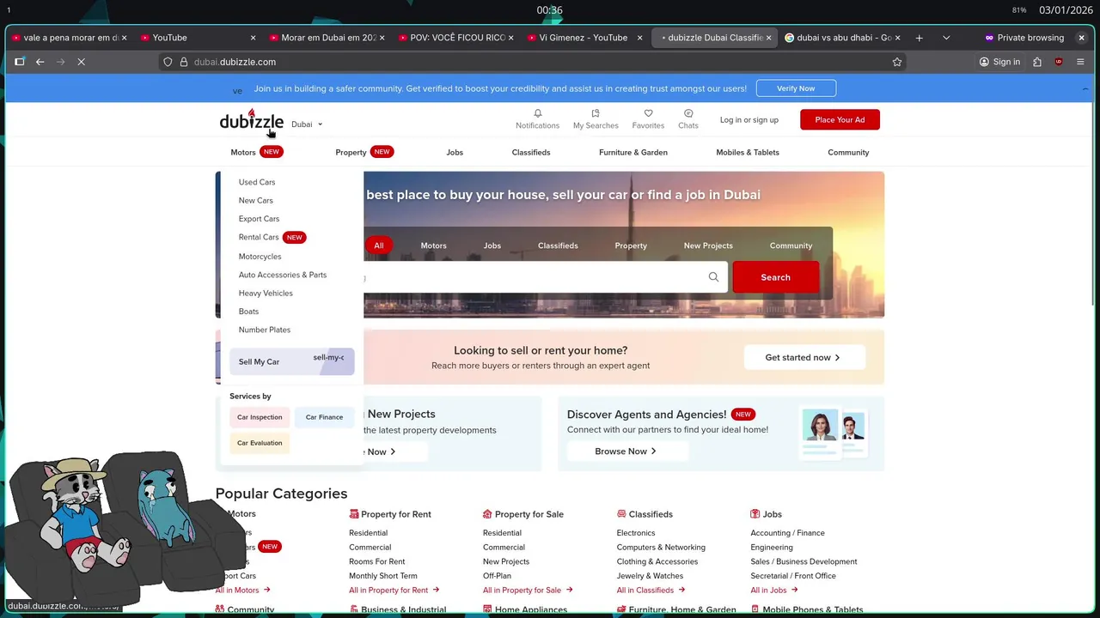Open the browser hamburger menu
Viewport: 1100px width, 618px height.
click(1081, 62)
